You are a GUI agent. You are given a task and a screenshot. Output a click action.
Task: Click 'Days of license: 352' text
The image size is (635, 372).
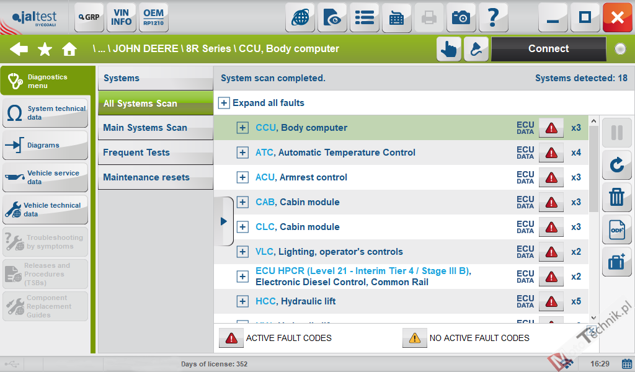click(x=214, y=364)
